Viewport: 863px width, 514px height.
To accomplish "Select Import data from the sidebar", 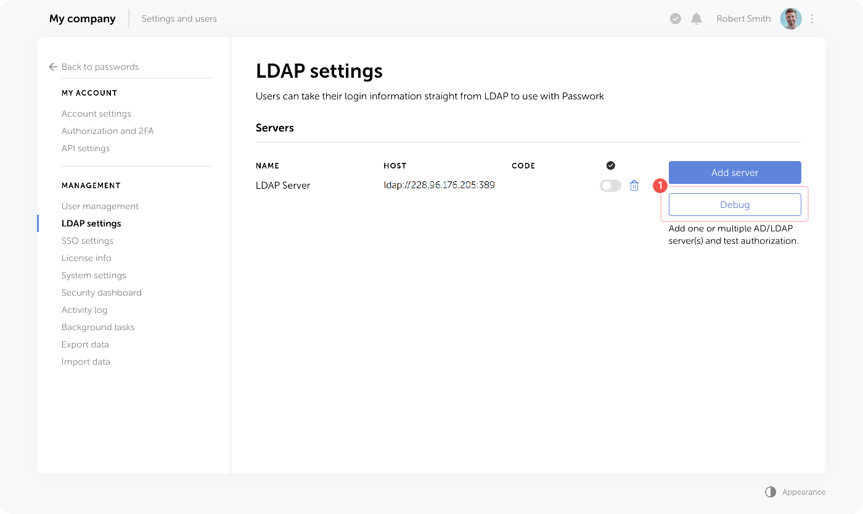I will click(86, 361).
